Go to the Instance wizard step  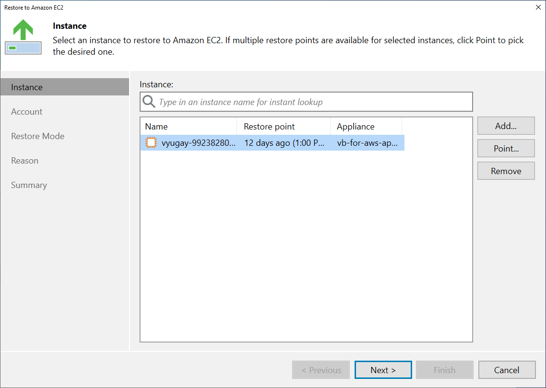pos(65,87)
